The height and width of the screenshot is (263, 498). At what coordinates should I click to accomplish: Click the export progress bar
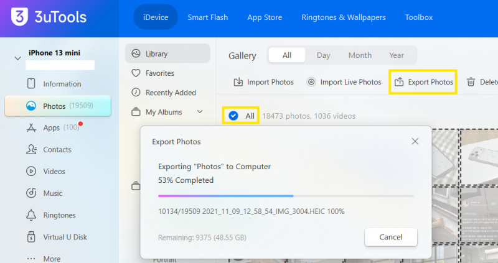286,196
